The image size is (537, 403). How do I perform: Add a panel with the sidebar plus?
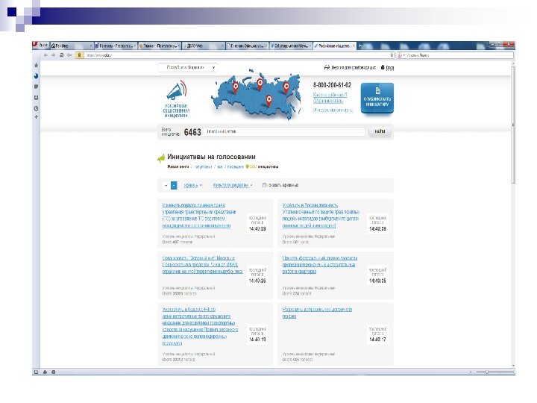[x=36, y=117]
